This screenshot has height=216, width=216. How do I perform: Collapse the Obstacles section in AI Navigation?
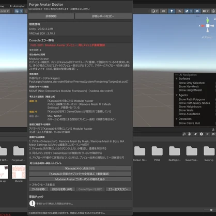(176, 119)
